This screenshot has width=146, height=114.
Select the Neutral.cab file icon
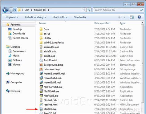pos(41,100)
